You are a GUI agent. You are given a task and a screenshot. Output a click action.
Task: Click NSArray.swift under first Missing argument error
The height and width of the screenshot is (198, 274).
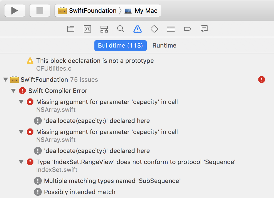pos(56,110)
